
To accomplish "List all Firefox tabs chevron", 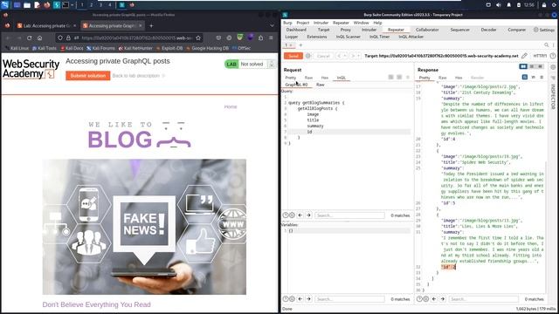I will click(x=272, y=25).
